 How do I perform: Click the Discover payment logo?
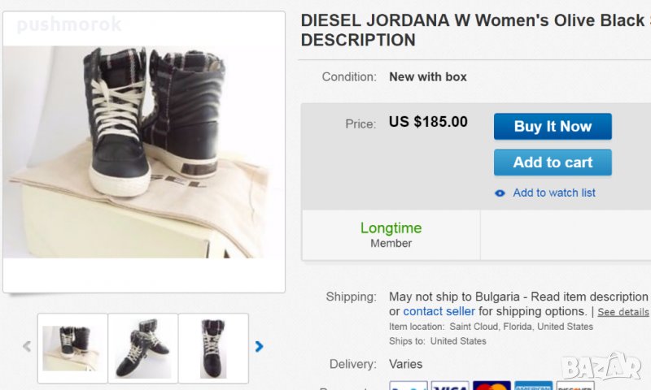575,385
